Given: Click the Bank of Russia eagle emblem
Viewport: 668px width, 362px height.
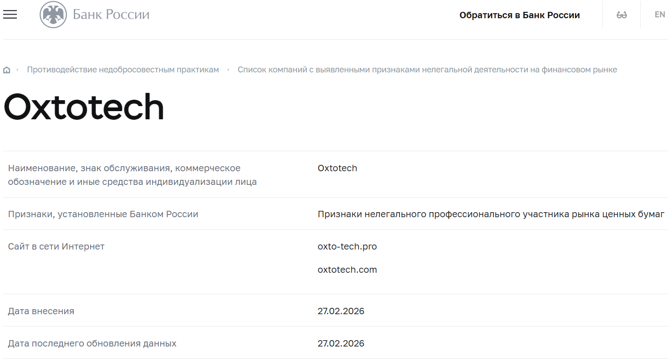Looking at the screenshot, I should [54, 14].
